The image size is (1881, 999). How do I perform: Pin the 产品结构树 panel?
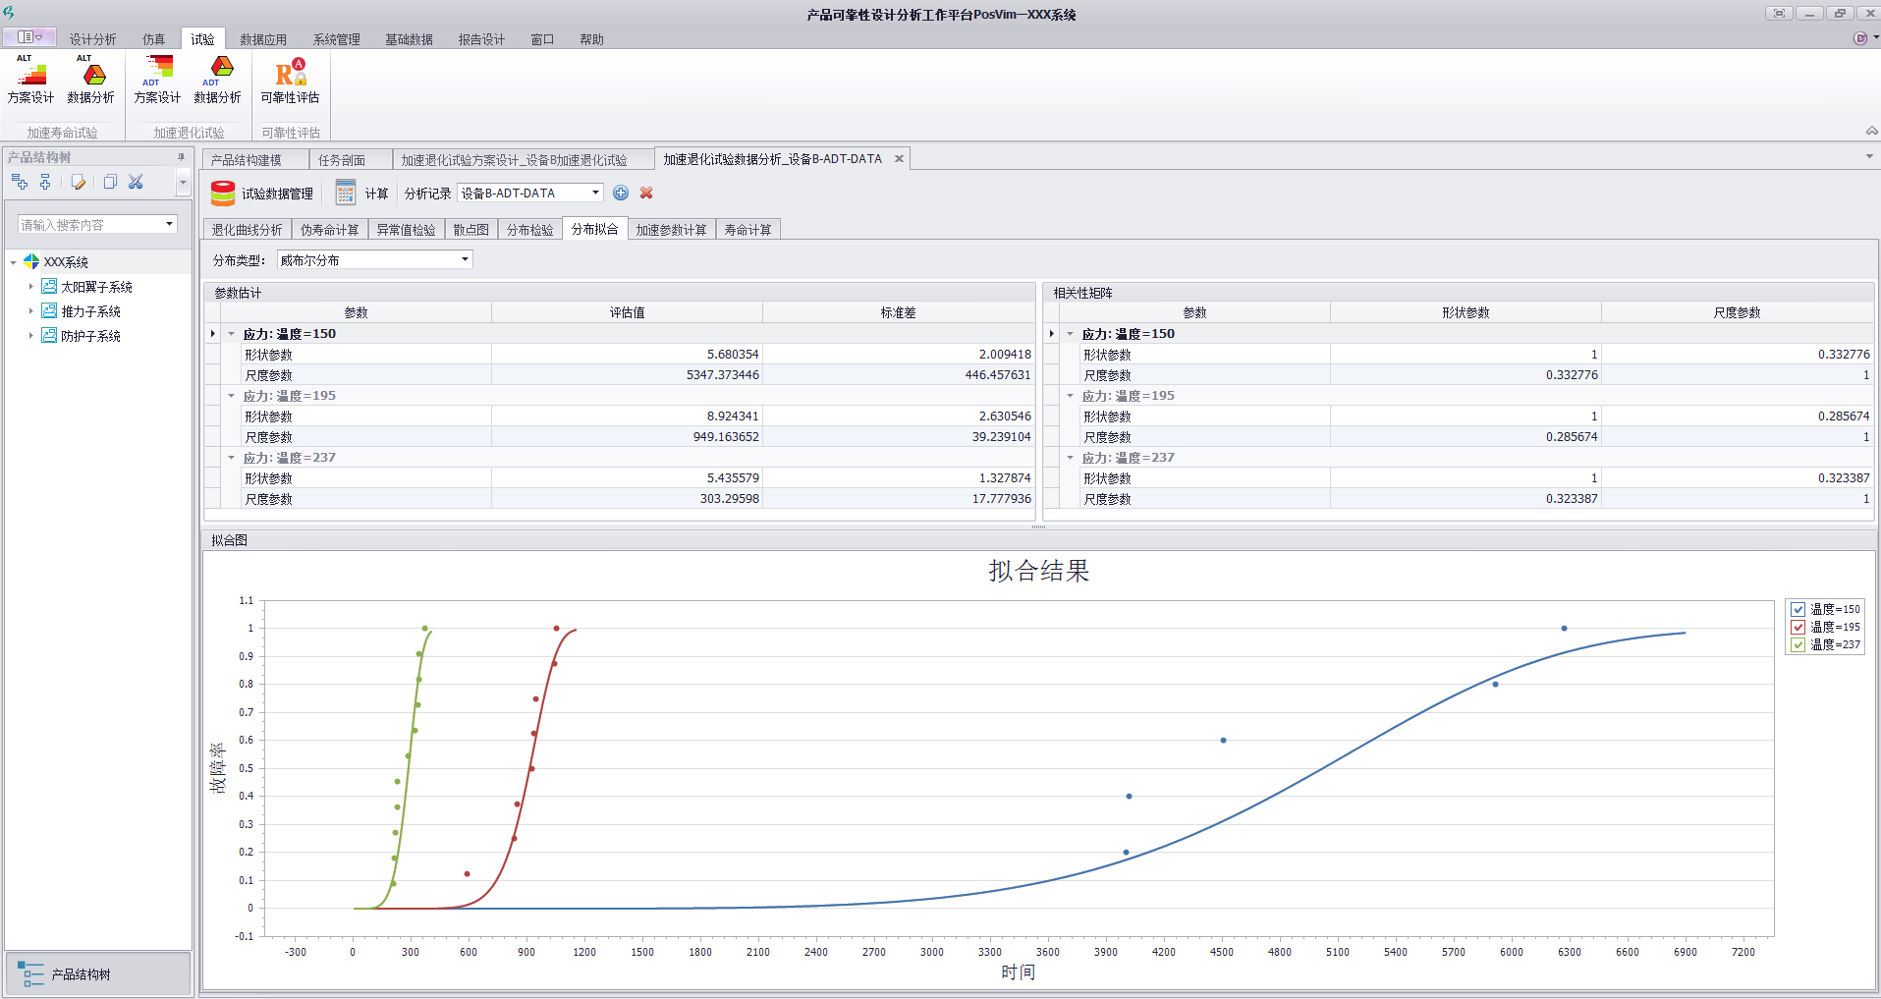coord(181,157)
